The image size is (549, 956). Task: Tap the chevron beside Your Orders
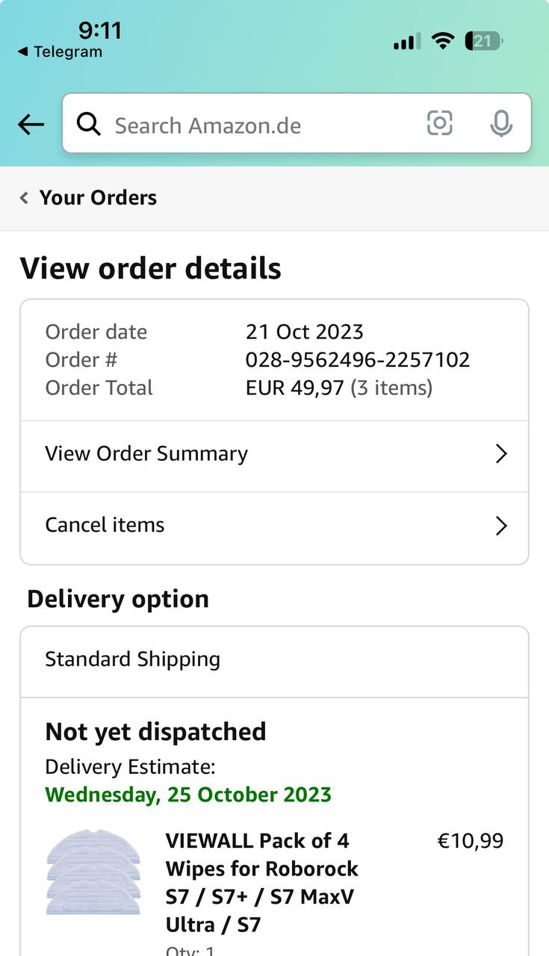point(24,198)
